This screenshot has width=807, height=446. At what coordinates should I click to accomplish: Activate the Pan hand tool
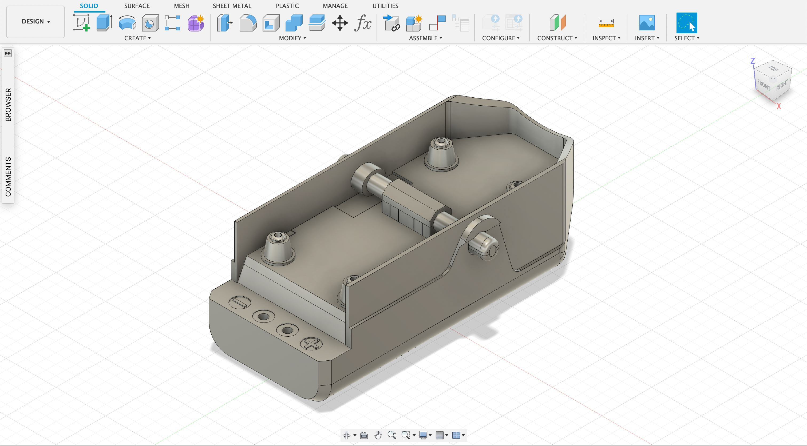tap(378, 435)
